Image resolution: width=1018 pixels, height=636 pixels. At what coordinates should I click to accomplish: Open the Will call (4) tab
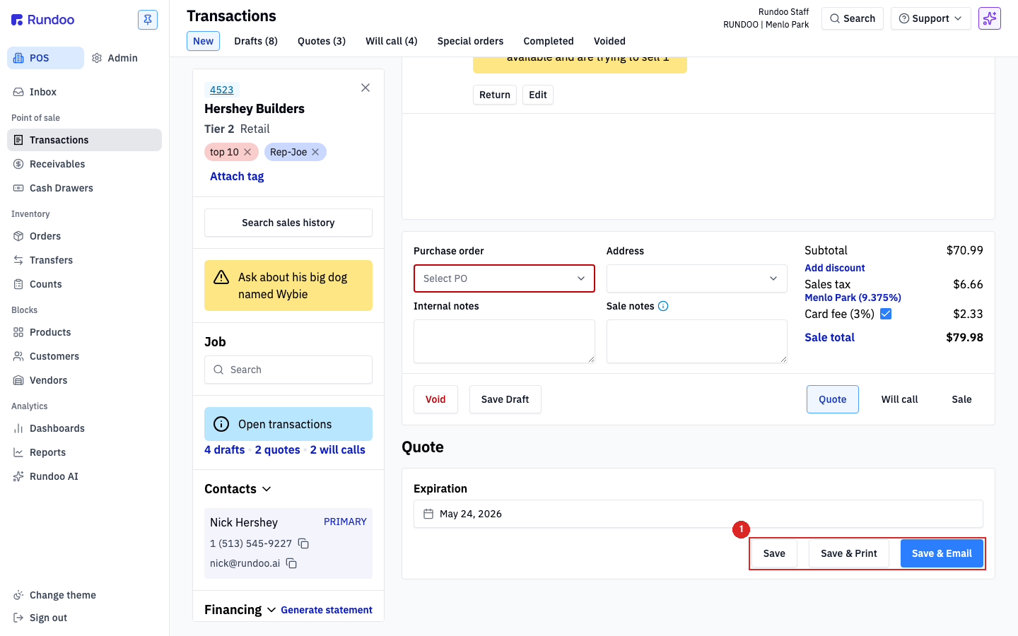pyautogui.click(x=392, y=41)
